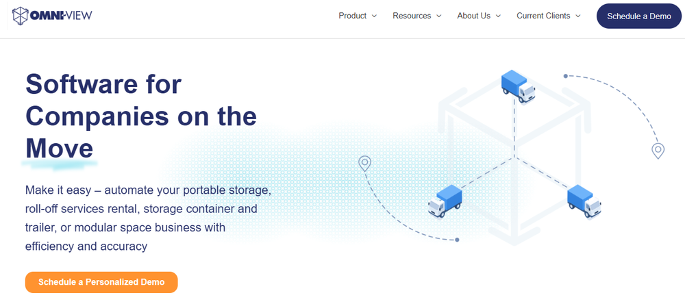Click the Schedule a Demo button
This screenshot has height=304, width=685.
[638, 16]
